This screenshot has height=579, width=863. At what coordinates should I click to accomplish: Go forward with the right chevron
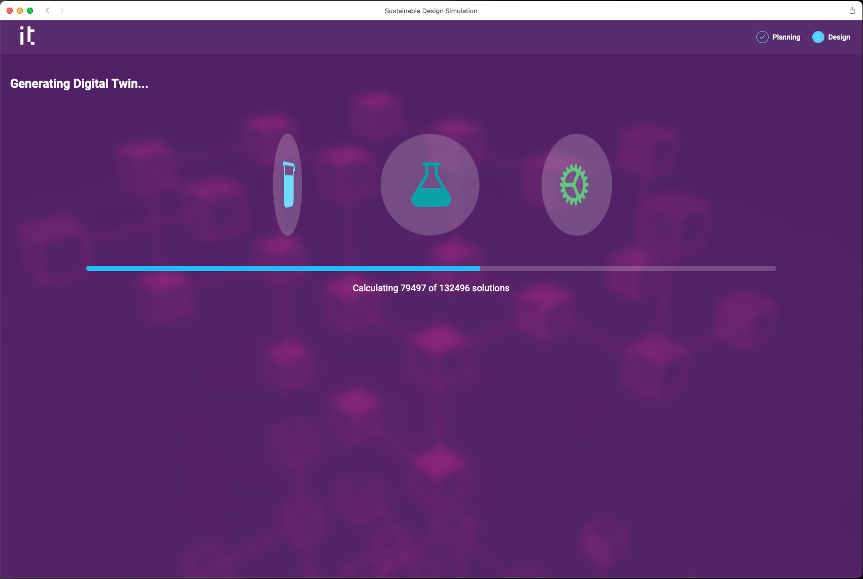(62, 11)
